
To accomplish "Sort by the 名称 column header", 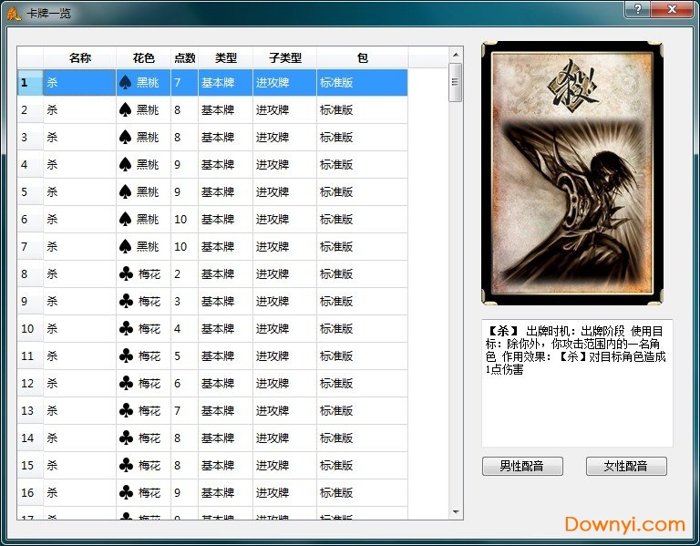I will [x=80, y=57].
